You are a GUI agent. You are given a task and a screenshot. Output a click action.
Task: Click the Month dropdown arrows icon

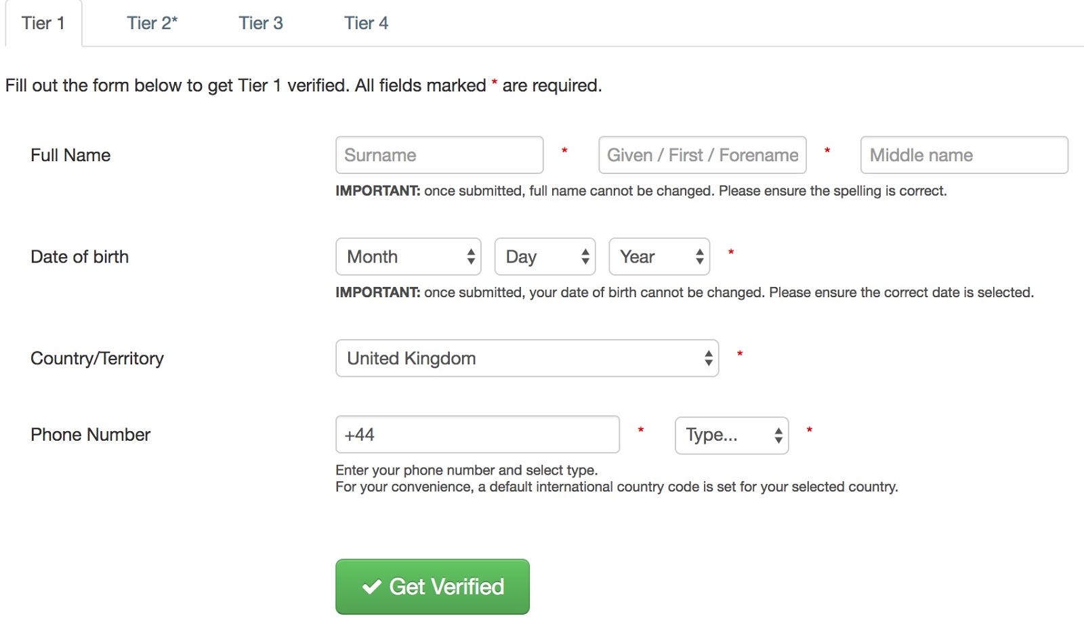coord(471,257)
